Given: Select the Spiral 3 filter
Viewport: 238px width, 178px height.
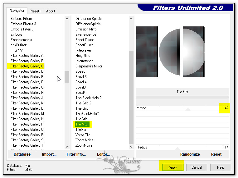Looking at the screenshot, I should (81, 77).
